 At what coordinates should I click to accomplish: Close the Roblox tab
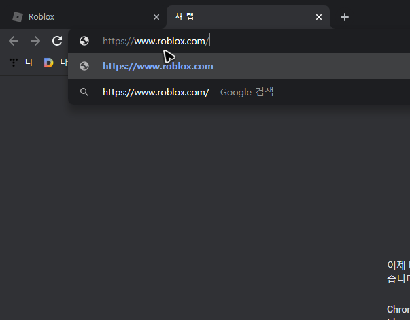click(x=156, y=17)
